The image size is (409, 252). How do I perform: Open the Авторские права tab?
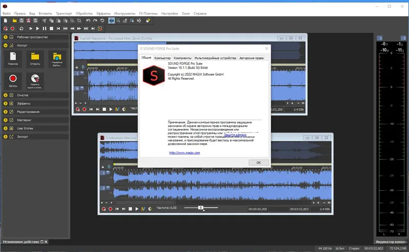tap(252, 58)
